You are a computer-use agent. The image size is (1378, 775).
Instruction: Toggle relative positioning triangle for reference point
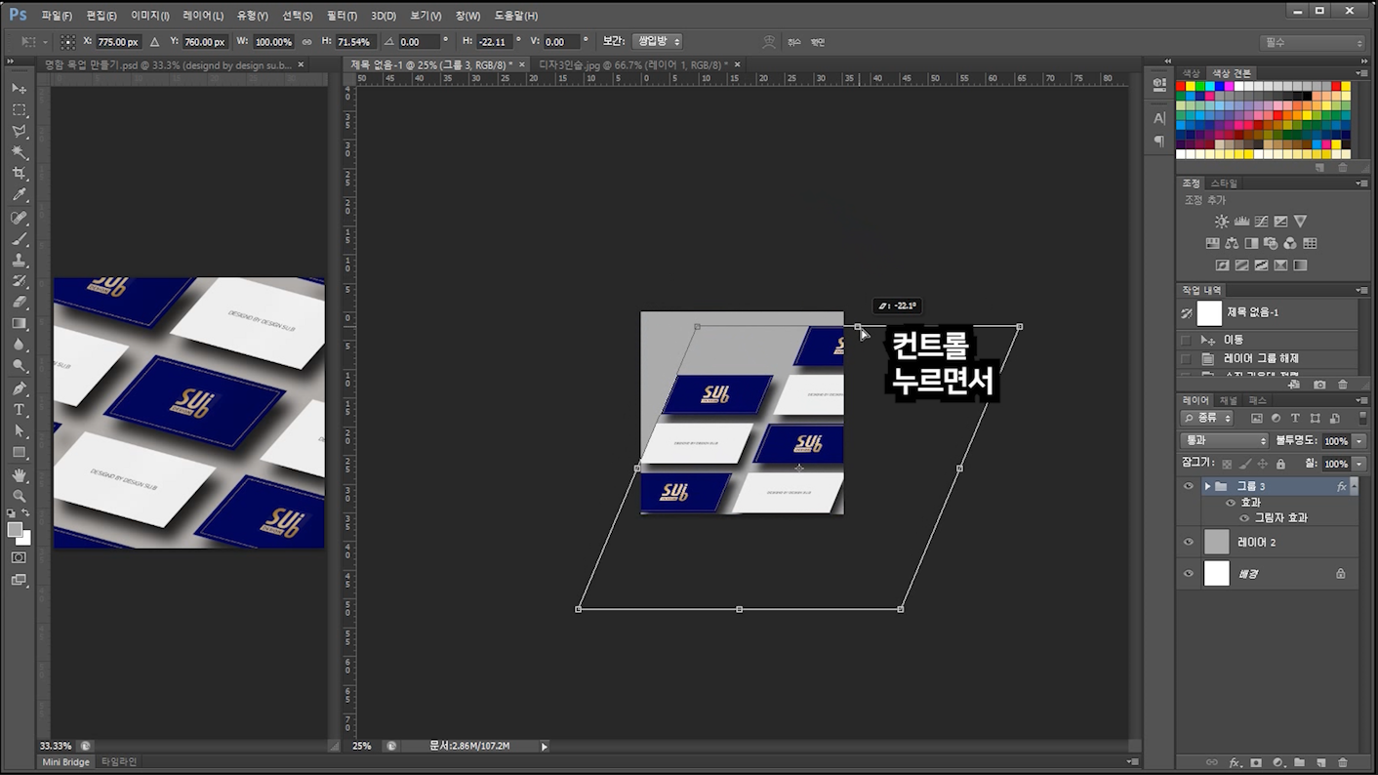[154, 42]
